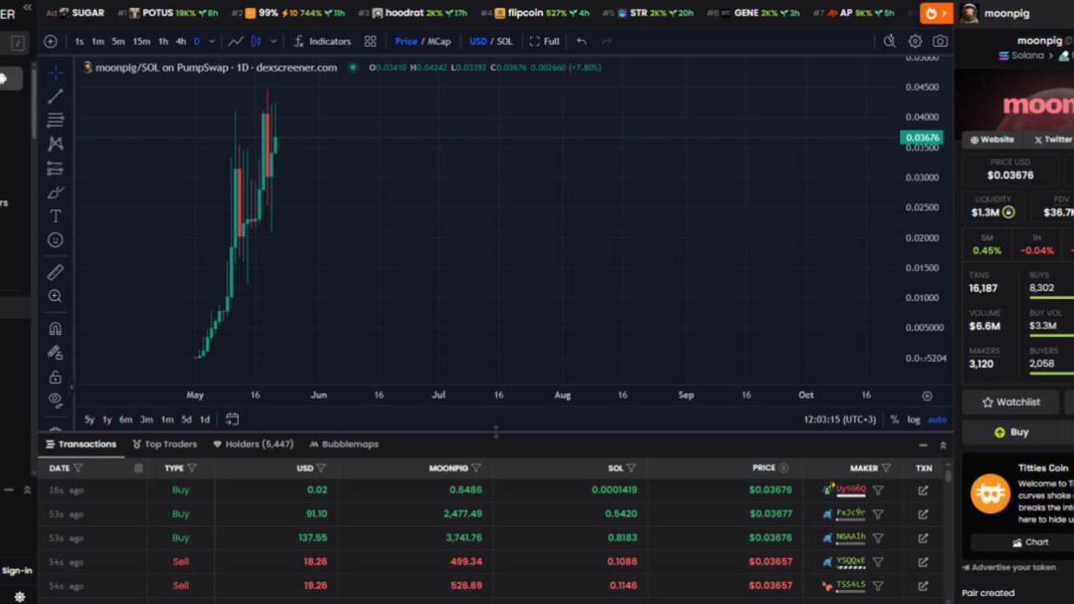Click the green Buy button

1011,433
